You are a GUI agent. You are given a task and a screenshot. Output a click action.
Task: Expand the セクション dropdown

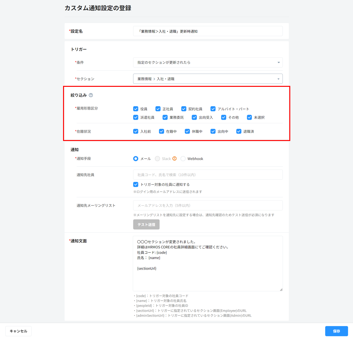pyautogui.click(x=208, y=79)
